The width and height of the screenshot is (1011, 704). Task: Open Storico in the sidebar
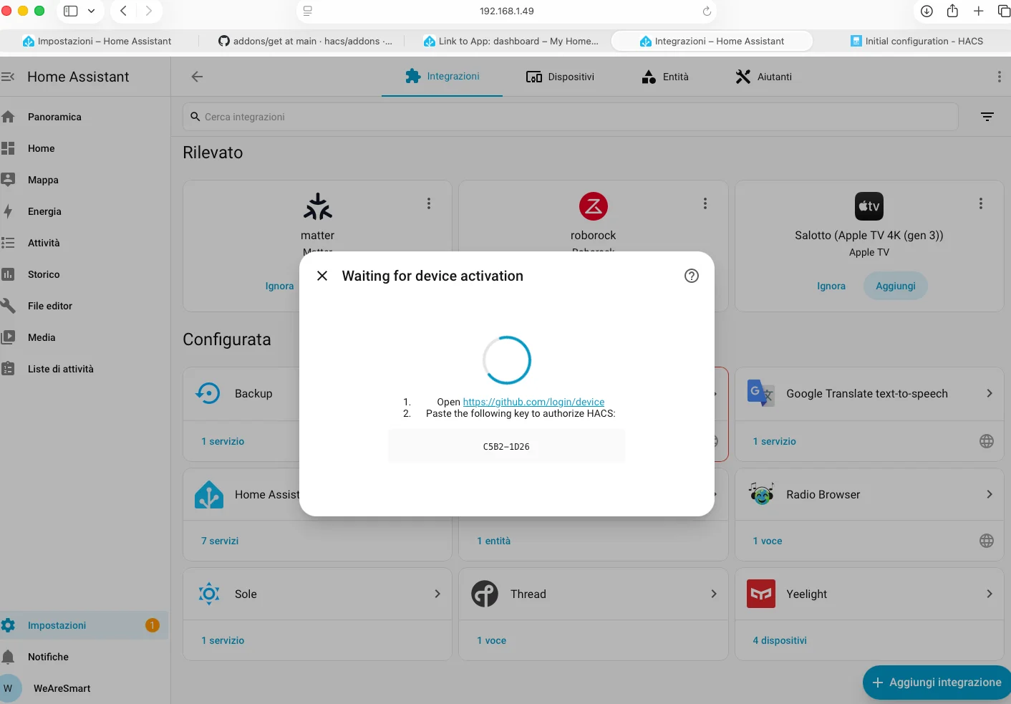(84, 274)
